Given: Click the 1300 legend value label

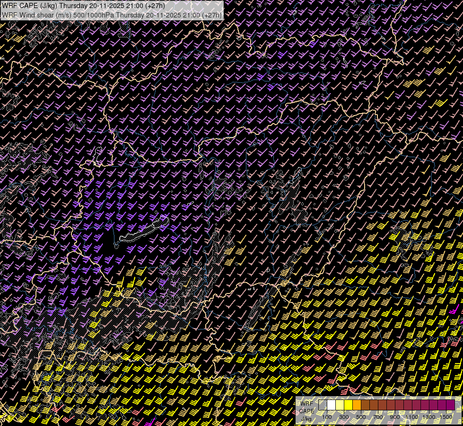Looking at the screenshot, I should coord(429,417).
